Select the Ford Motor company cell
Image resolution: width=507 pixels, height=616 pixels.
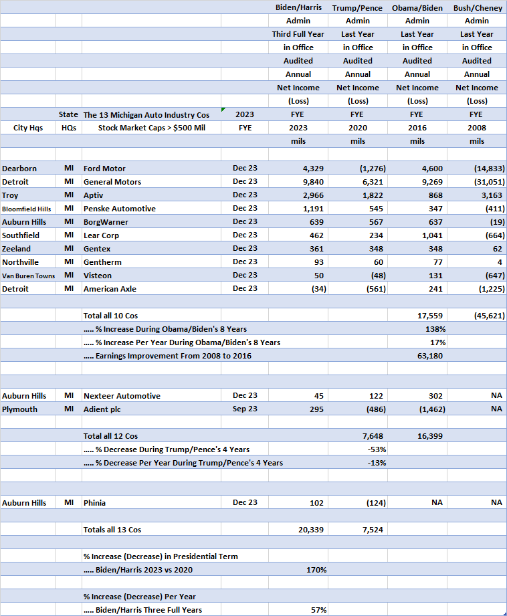tap(151, 168)
